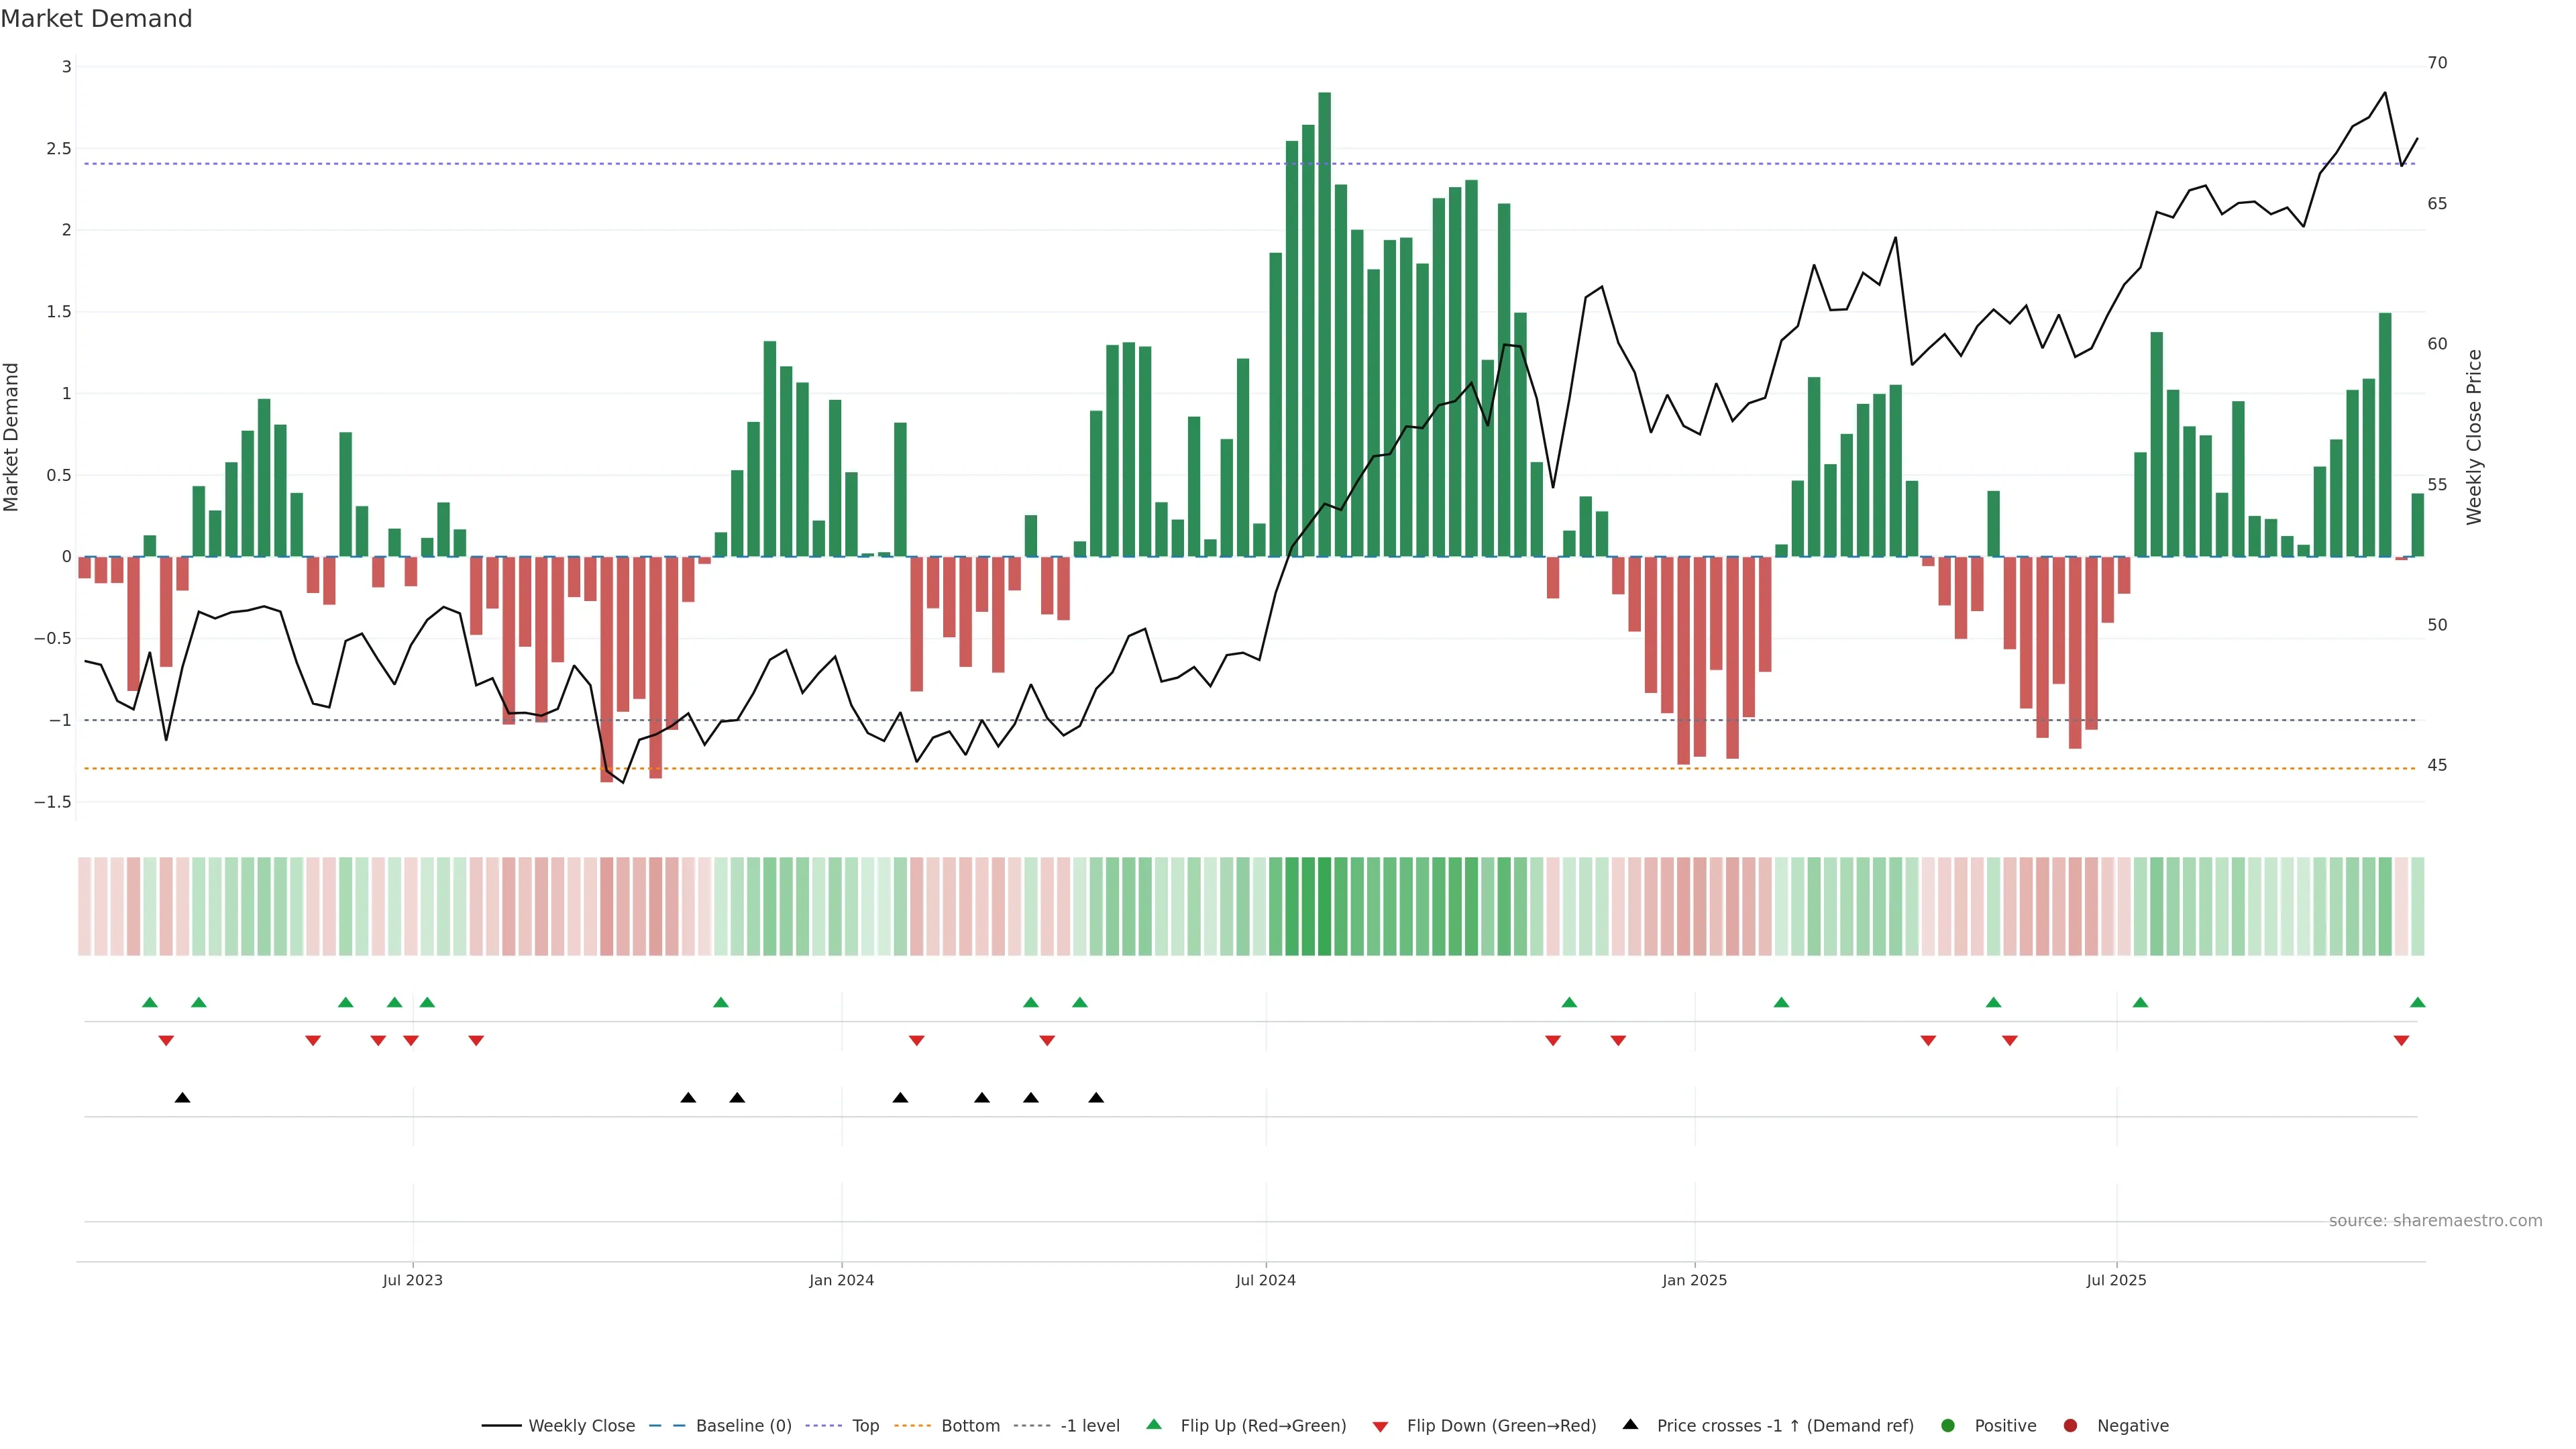Click the red Negative circle legend icon
This screenshot has height=1449, width=2576.
[2070, 1425]
